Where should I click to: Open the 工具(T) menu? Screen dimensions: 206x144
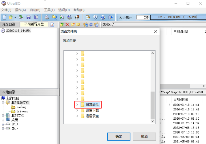pyautogui.click(x=49, y=10)
